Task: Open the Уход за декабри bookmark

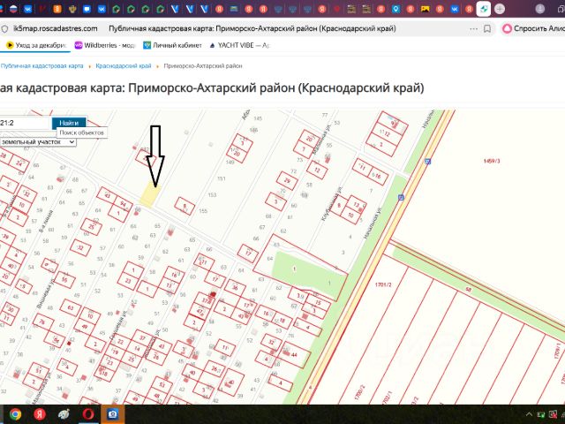Action: pos(36,45)
